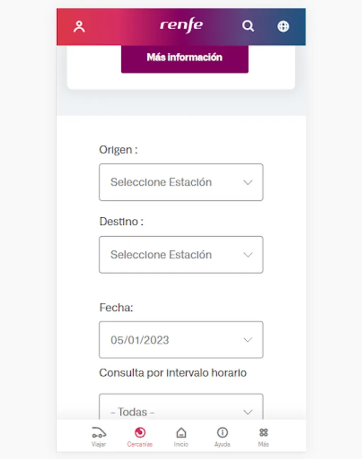Open the Fecha date dropdown

pos(181,340)
